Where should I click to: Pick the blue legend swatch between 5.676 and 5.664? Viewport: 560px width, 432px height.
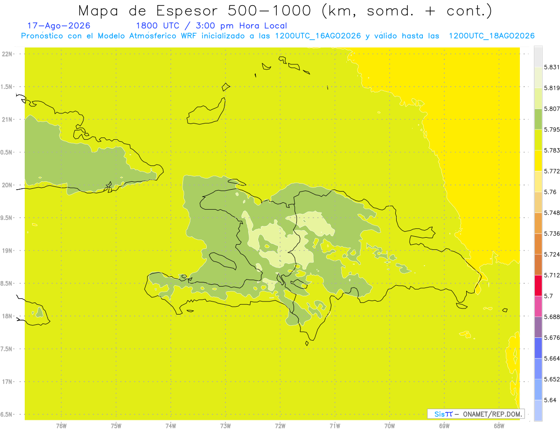click(538, 348)
